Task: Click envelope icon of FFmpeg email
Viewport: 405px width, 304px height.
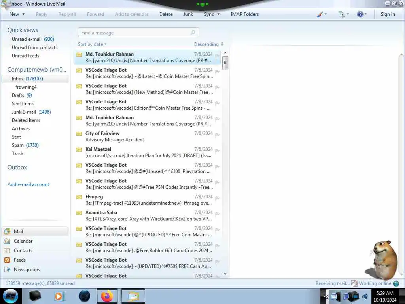Action: click(79, 197)
